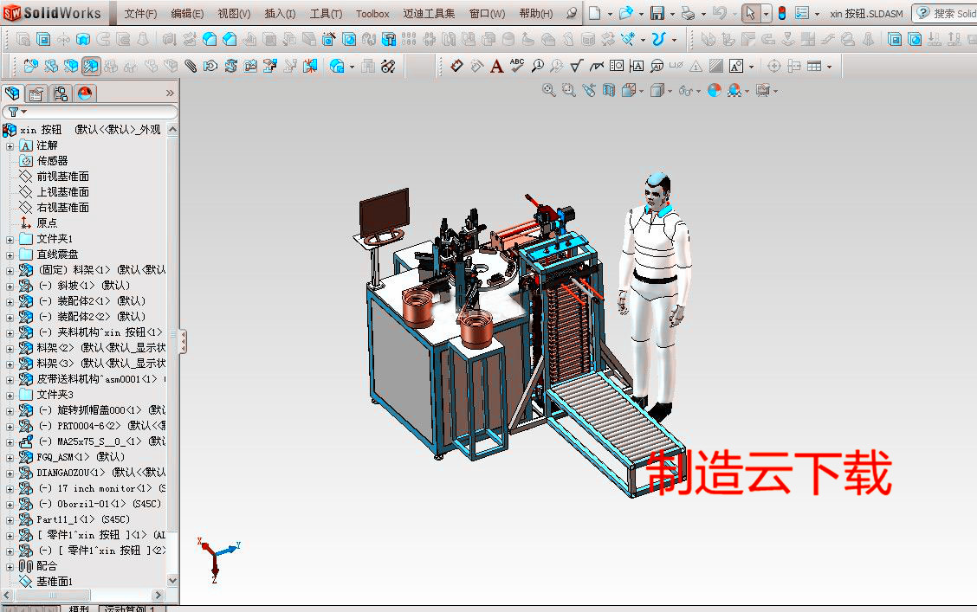977x612 pixels.
Task: Click the Zoom to Fit magnifier icon
Action: (x=547, y=91)
